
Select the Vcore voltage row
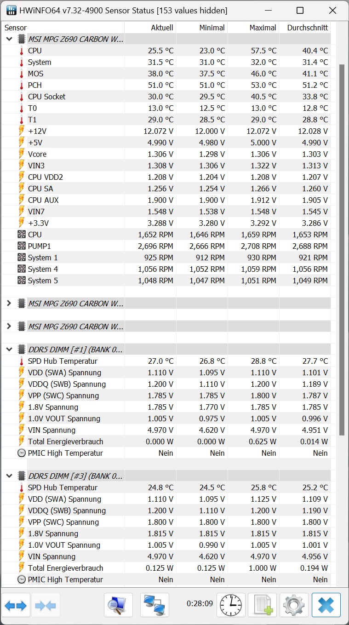[166, 154]
